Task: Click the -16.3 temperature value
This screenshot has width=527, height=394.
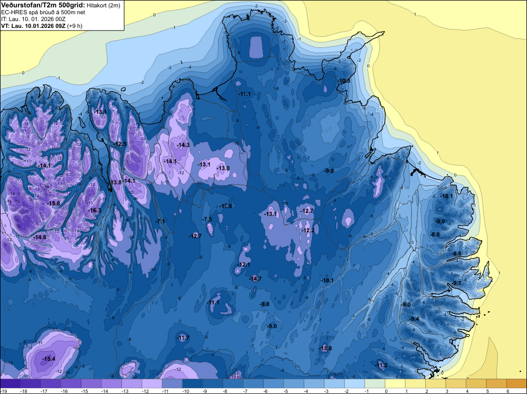Action: [94, 211]
